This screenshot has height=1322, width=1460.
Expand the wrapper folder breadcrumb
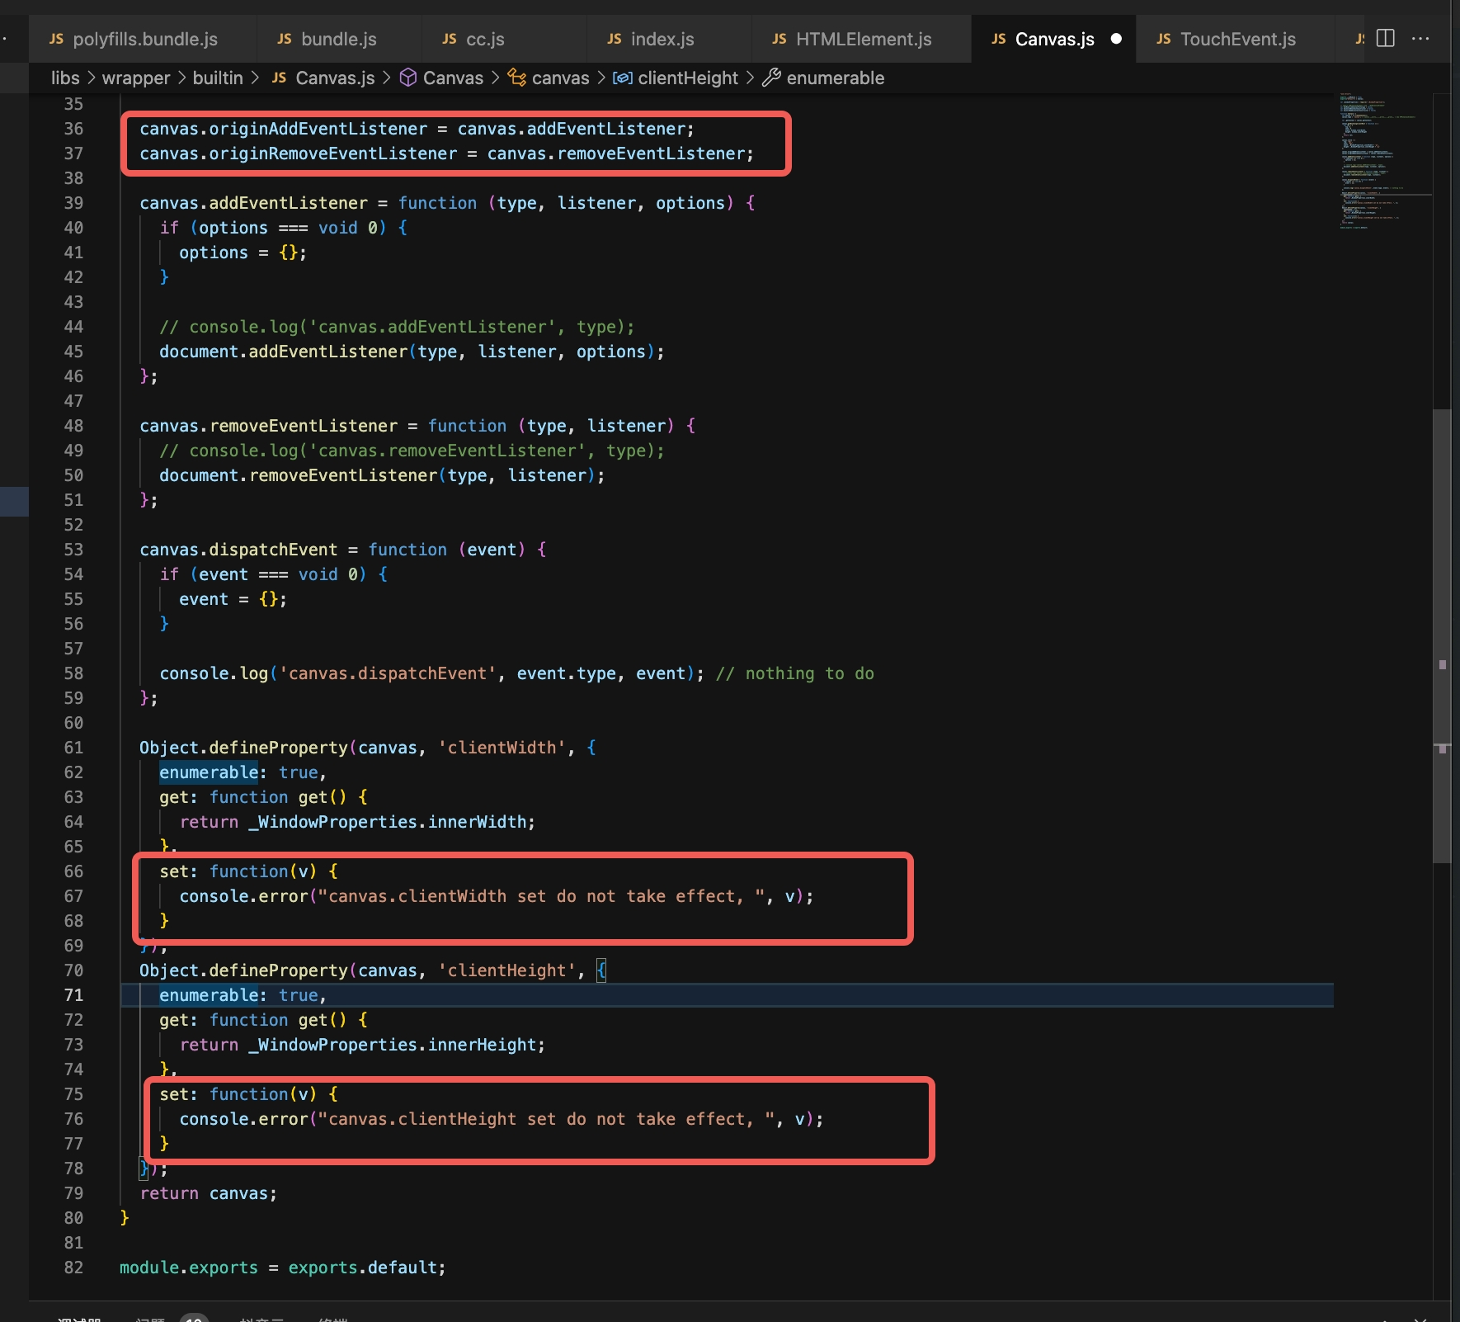click(135, 78)
